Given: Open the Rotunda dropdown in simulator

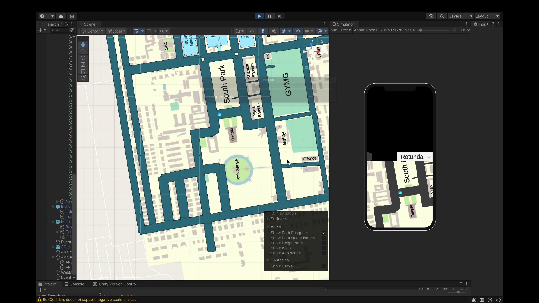Looking at the screenshot, I should (x=415, y=157).
